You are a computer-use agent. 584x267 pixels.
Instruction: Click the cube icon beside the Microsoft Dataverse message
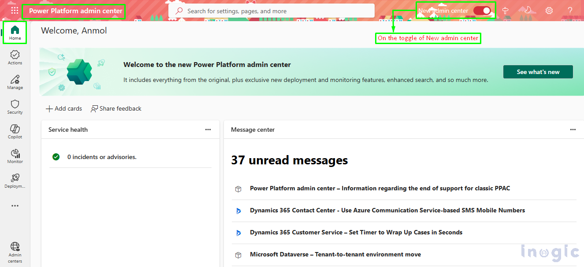pos(238,255)
